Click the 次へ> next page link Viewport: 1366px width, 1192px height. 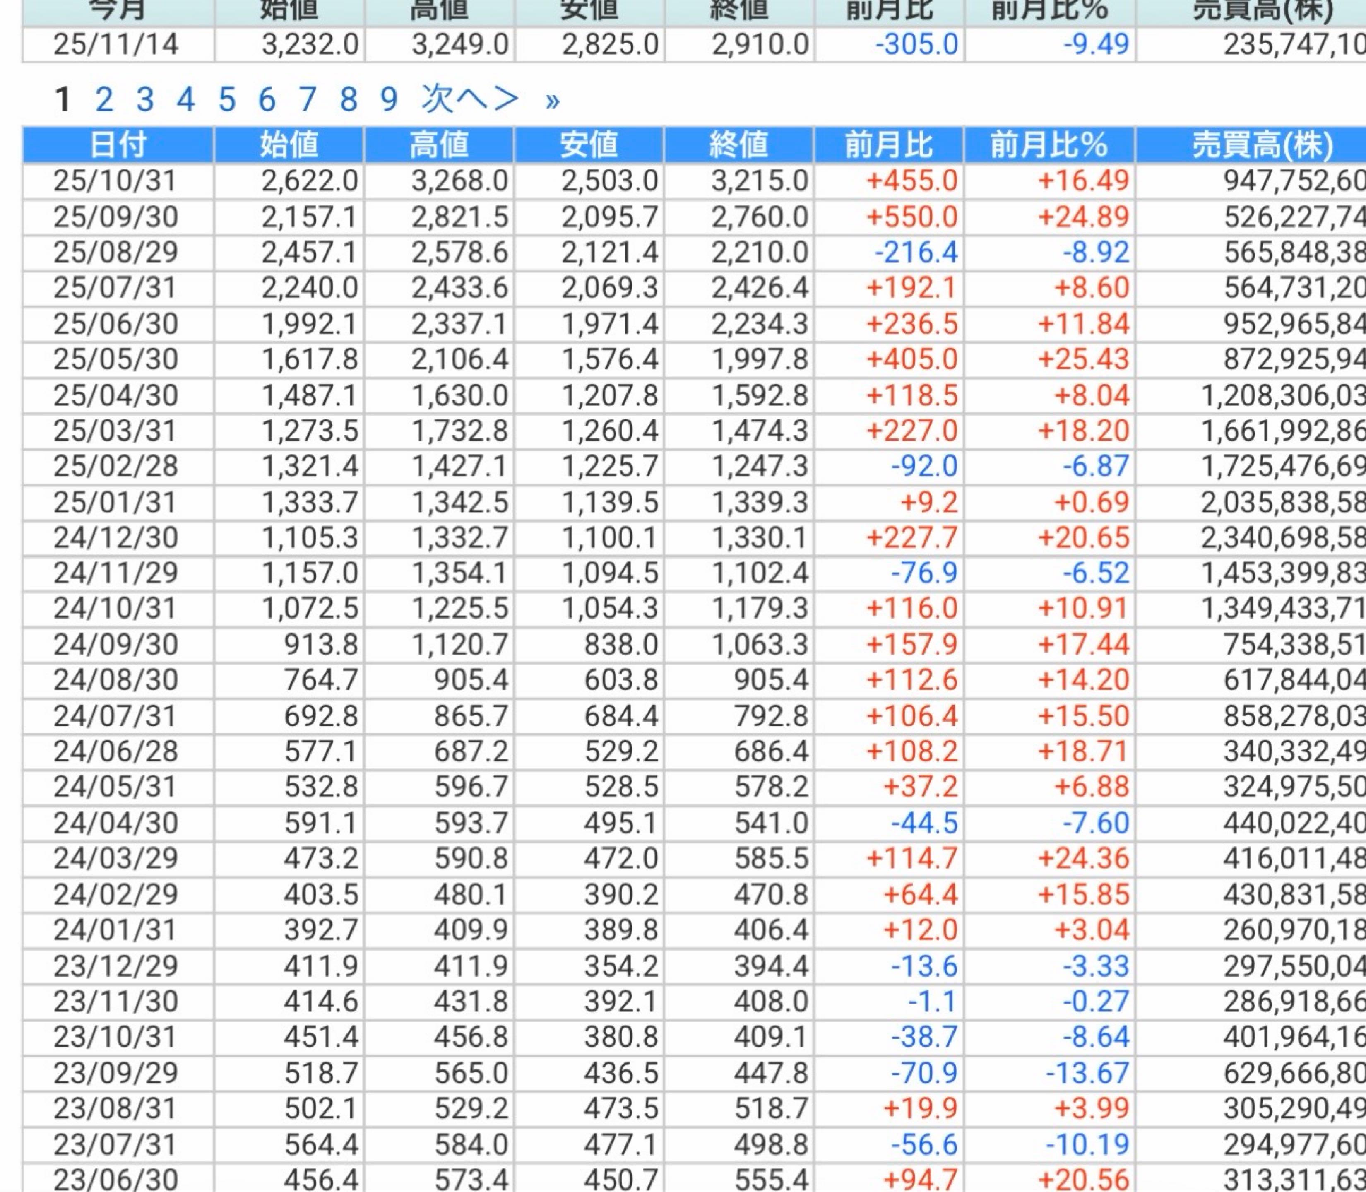469,100
